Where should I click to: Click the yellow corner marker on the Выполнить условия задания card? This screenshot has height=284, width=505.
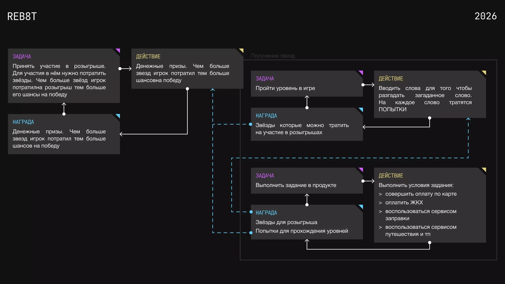pyautogui.click(x=484, y=169)
